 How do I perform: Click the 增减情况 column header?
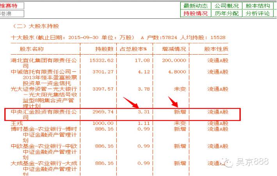pyautogui.click(x=174, y=49)
